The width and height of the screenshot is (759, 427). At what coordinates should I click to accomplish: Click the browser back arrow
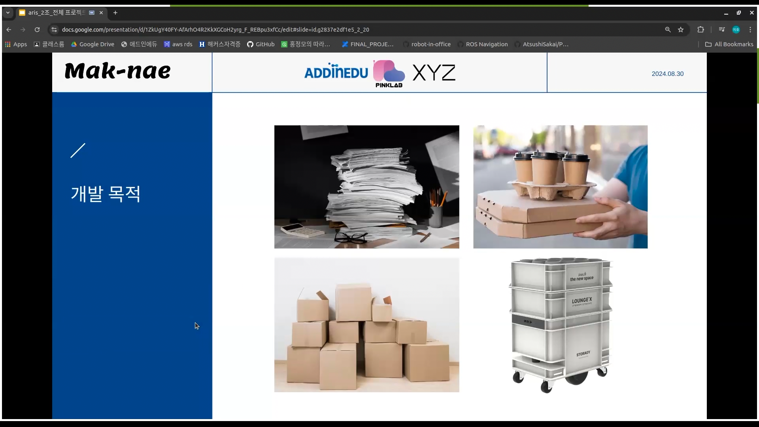9,30
